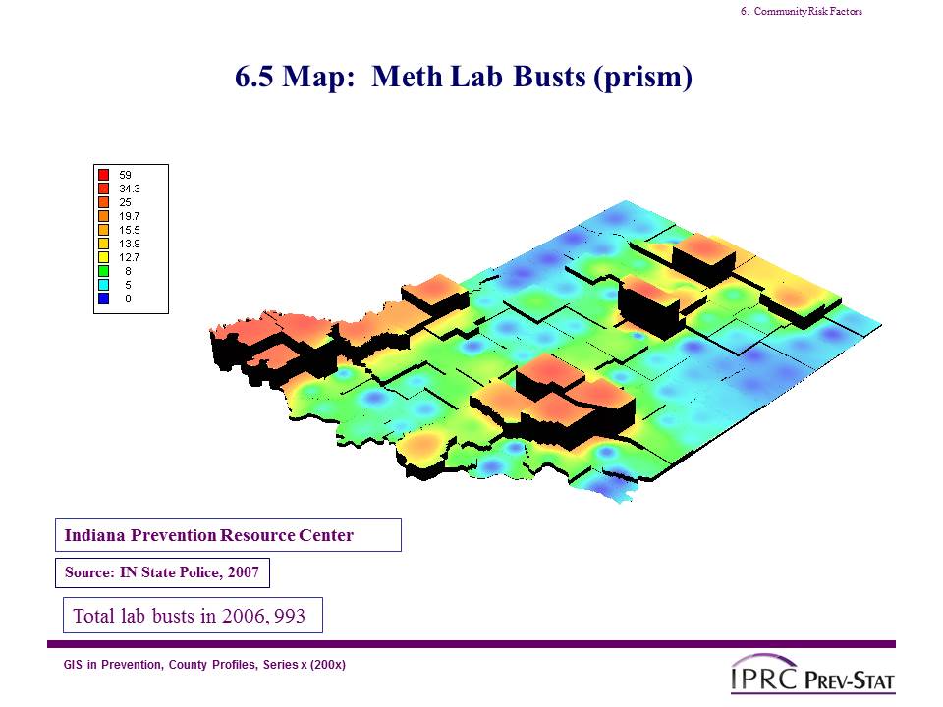Screen dimensions: 943x707
Task: Click the blue legend swatch labeled 0
Action: pyautogui.click(x=103, y=299)
